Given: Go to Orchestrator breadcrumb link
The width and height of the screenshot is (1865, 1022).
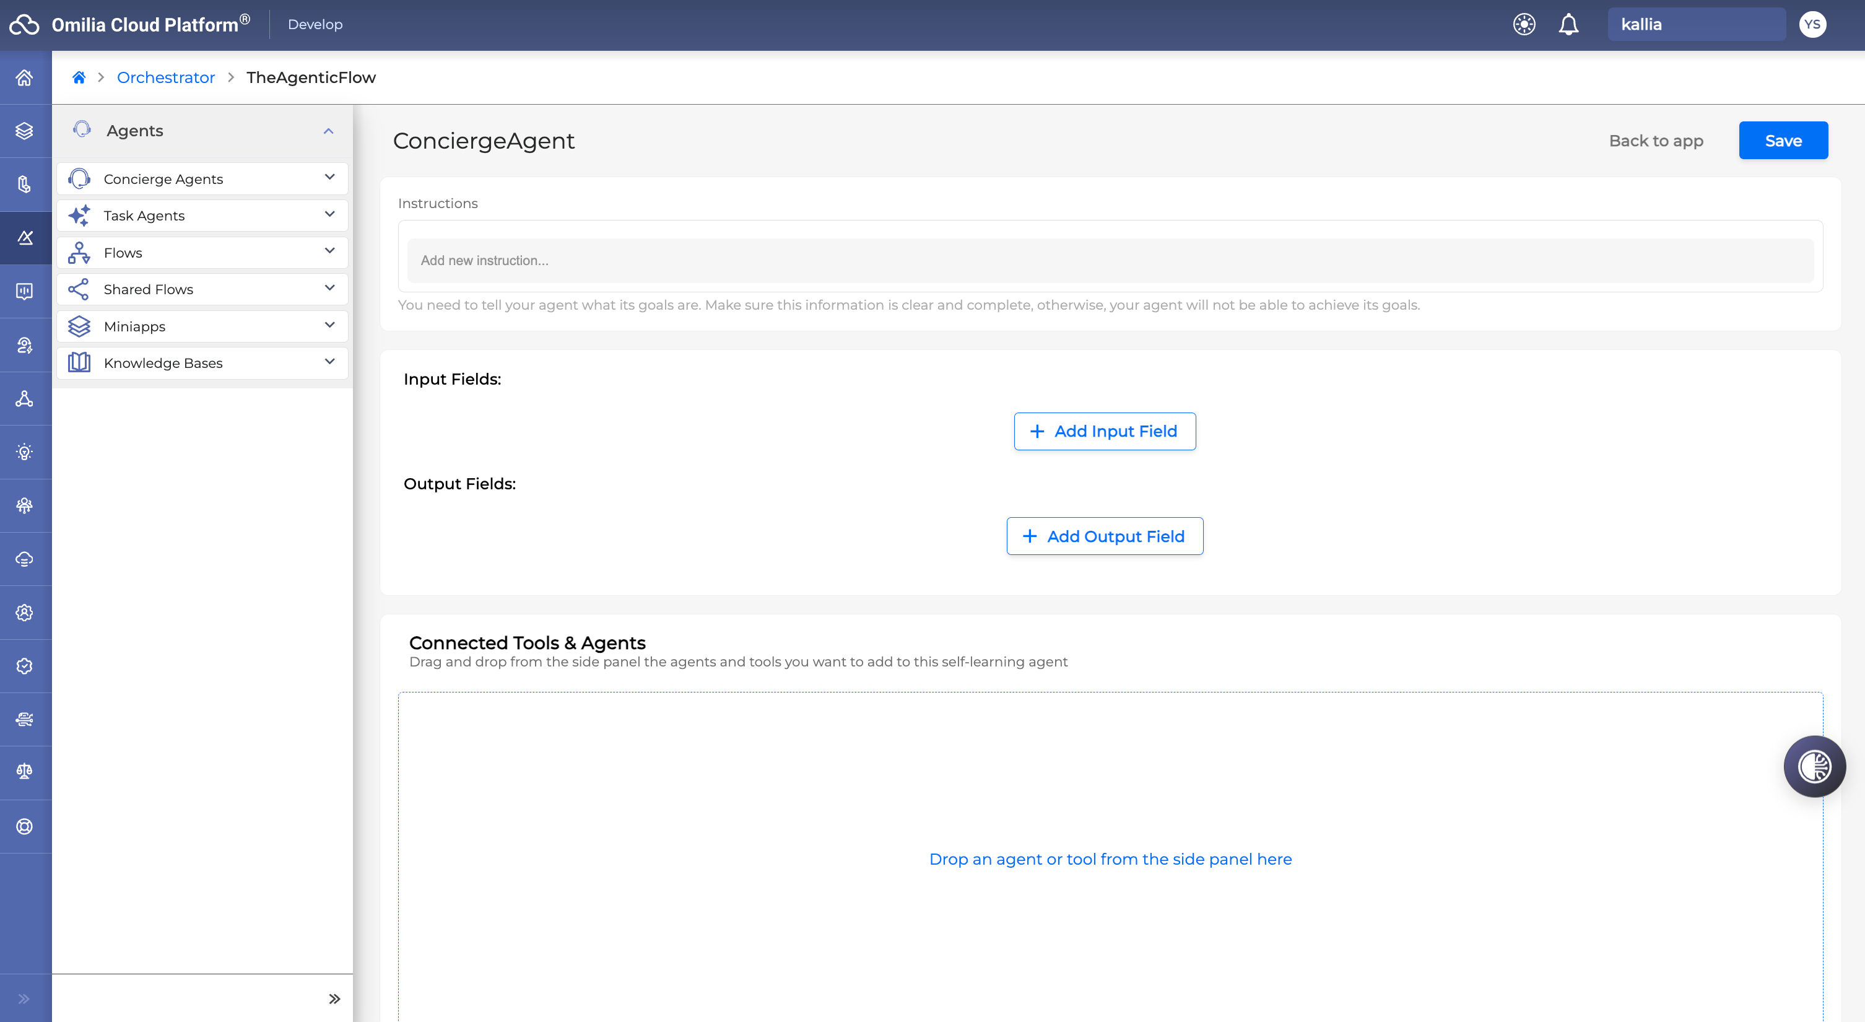Looking at the screenshot, I should tap(166, 77).
